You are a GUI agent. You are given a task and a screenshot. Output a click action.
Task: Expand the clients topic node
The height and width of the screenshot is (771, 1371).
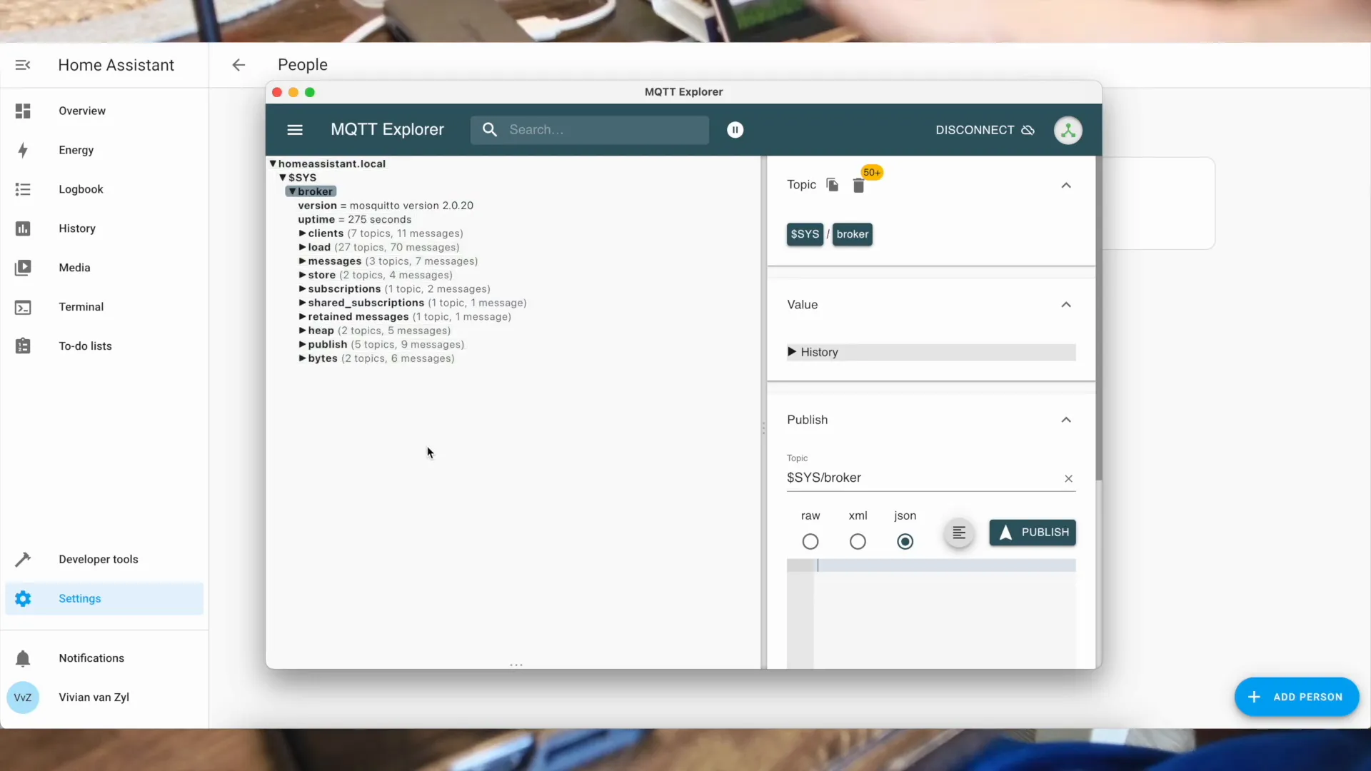point(302,233)
